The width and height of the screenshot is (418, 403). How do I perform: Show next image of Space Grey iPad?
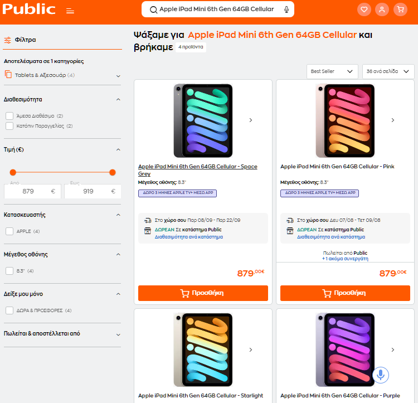[251, 120]
